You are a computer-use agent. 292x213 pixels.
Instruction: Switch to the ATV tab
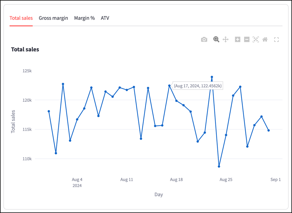(x=105, y=18)
